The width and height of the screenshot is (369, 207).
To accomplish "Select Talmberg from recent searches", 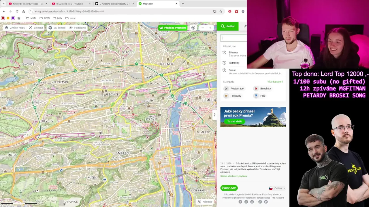I will click(234, 63).
